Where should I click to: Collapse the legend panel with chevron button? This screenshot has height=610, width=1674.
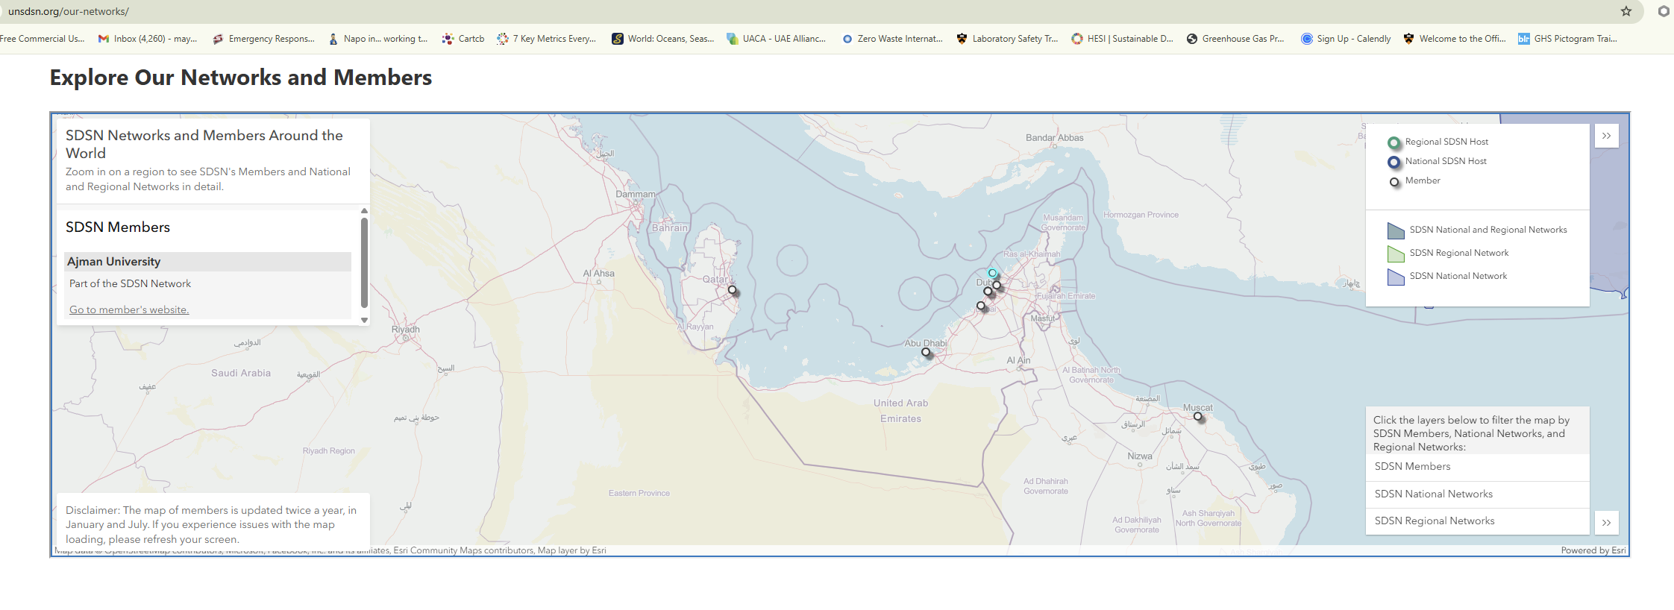1606,136
